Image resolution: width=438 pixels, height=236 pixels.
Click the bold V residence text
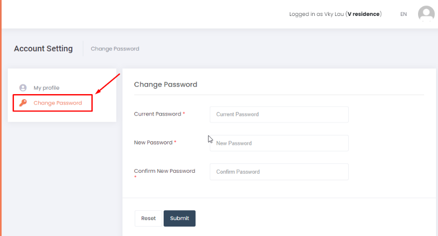(364, 14)
